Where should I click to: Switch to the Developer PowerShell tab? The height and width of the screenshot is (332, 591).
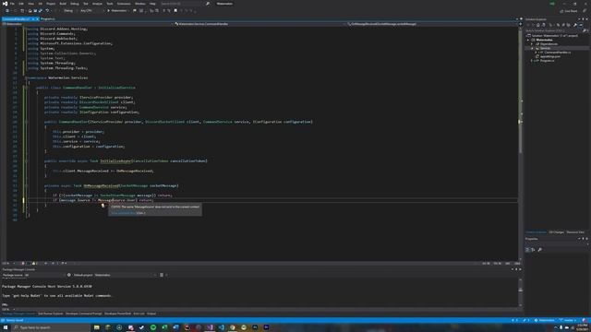point(117,314)
